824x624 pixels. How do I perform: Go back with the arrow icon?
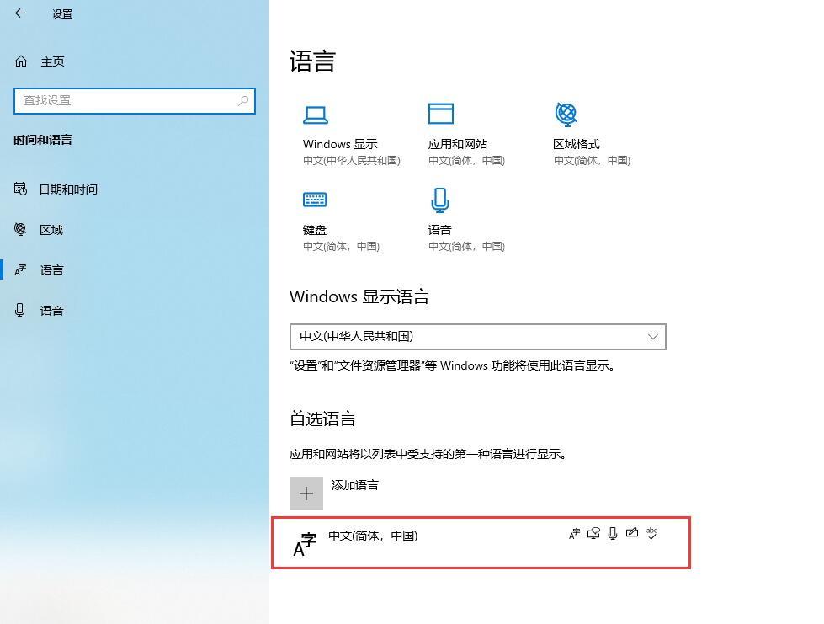tap(20, 13)
